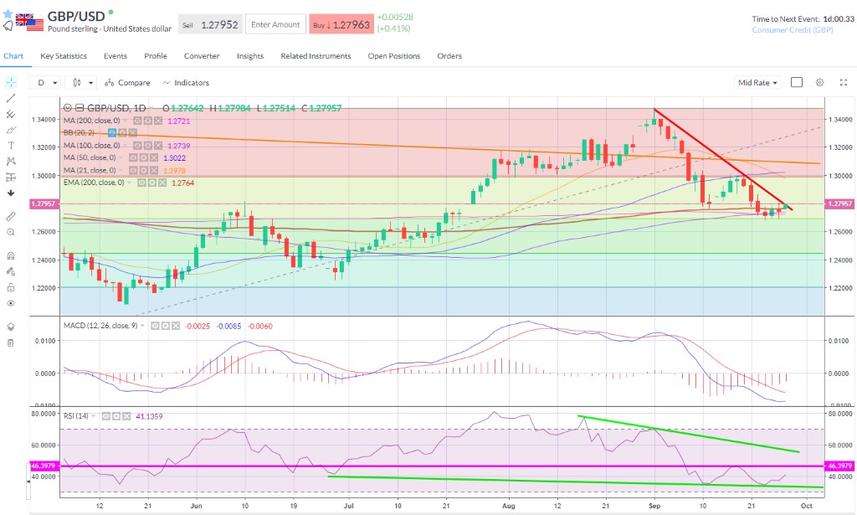
Task: Activate the zoom in tool
Action: click(x=11, y=232)
